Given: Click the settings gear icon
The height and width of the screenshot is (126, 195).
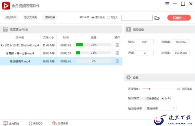Looking at the screenshot, I should click(x=129, y=77).
